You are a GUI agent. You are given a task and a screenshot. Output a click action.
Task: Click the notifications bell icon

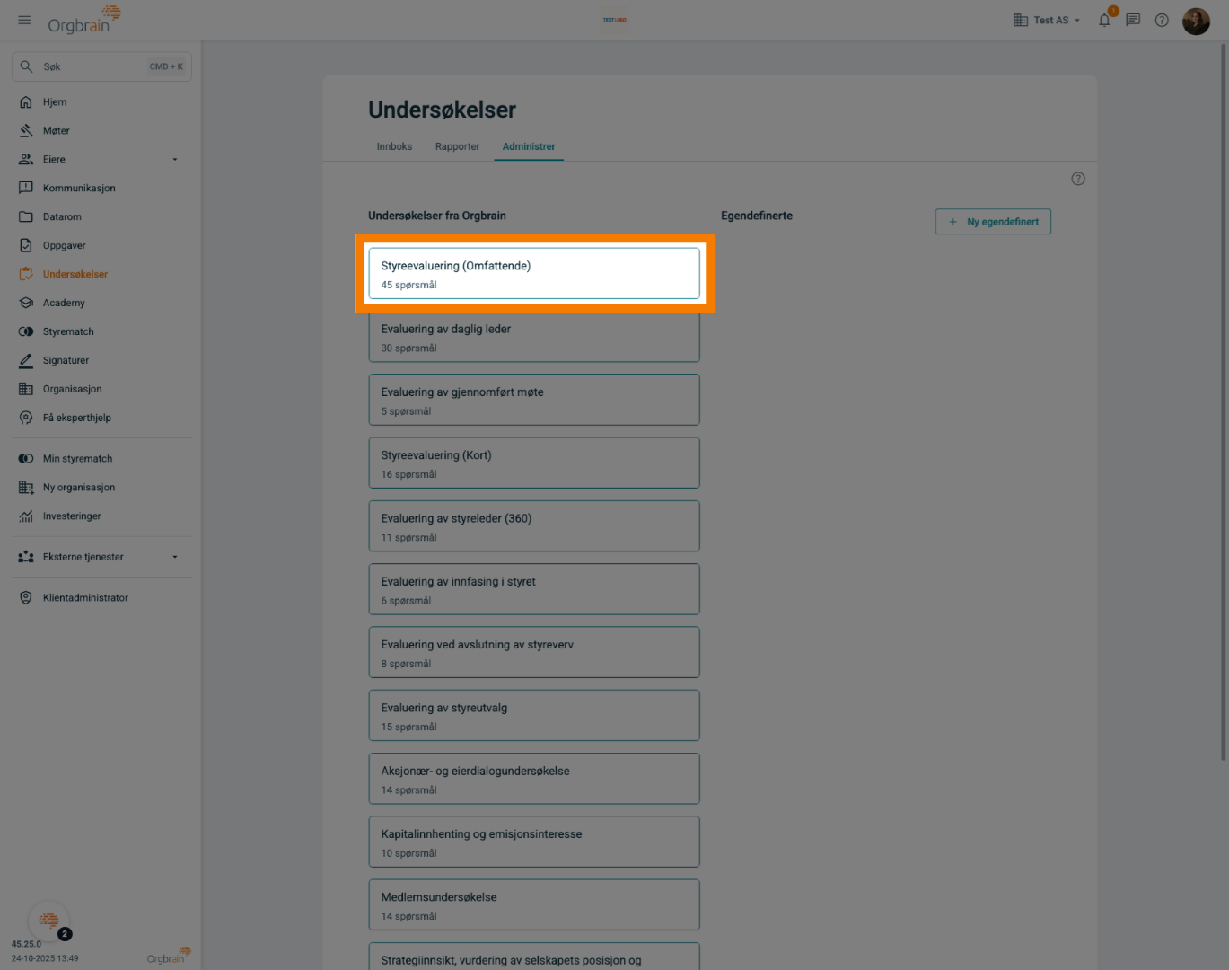point(1104,20)
